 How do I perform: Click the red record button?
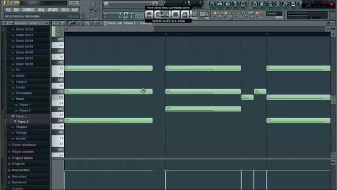pyautogui.click(x=331, y=4)
